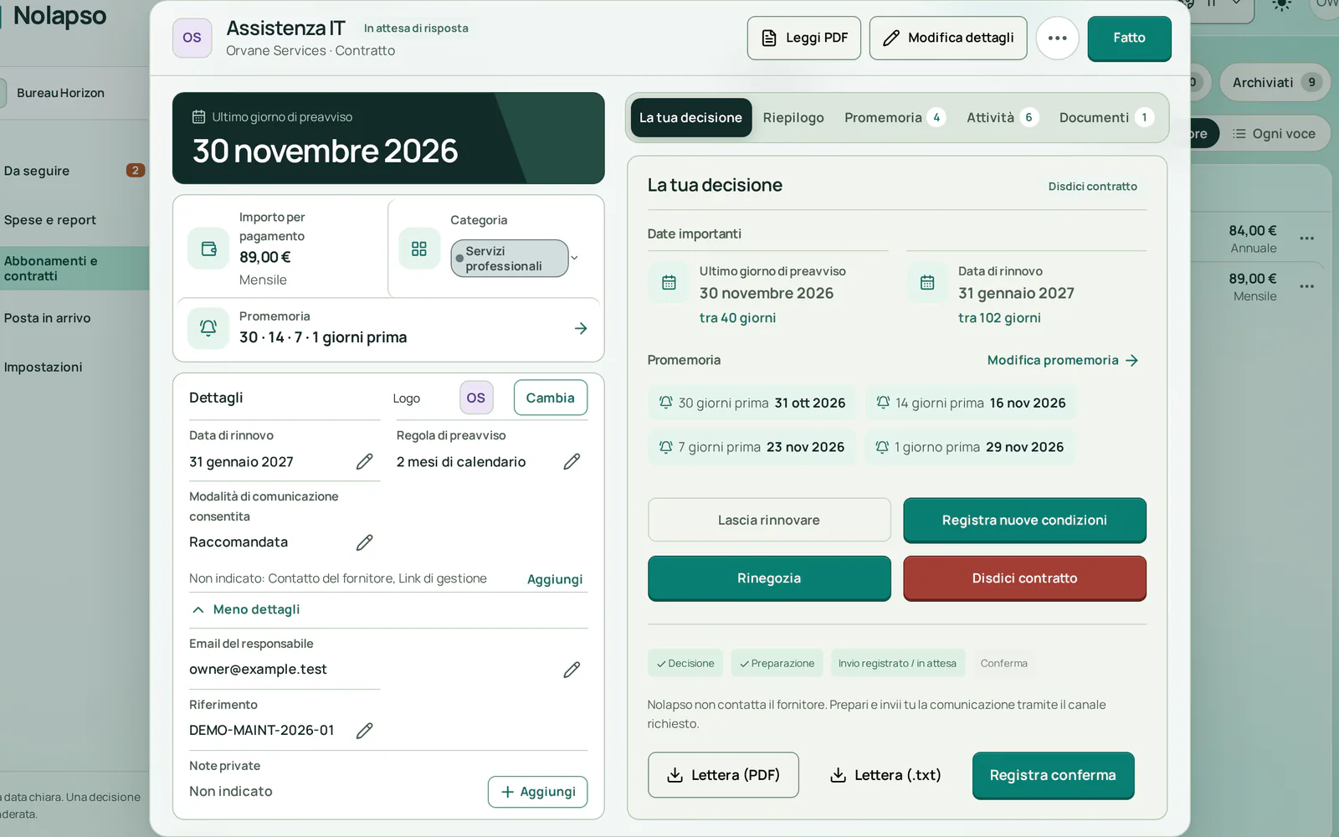Viewport: 1339px width, 837px height.
Task: Click the red Disdici contratto button
Action: coord(1024,578)
